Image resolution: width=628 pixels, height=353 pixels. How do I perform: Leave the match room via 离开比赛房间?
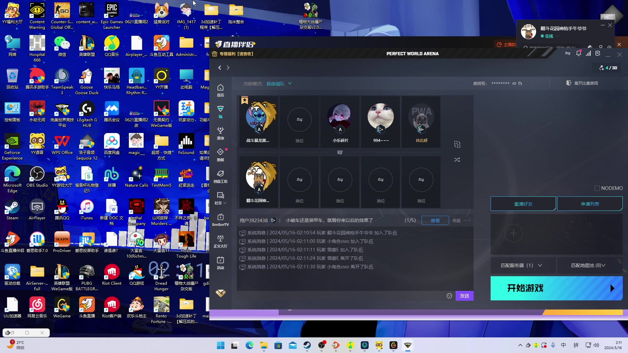[x=582, y=83]
